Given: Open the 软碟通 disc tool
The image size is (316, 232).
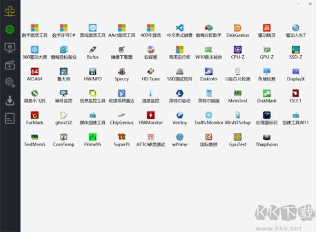Looking at the screenshot, I should [151, 53].
